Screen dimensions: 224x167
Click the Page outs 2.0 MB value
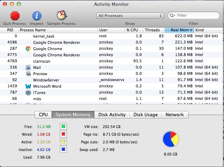tap(120, 142)
